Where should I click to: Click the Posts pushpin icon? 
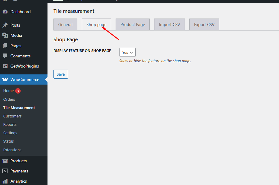(x=5, y=25)
